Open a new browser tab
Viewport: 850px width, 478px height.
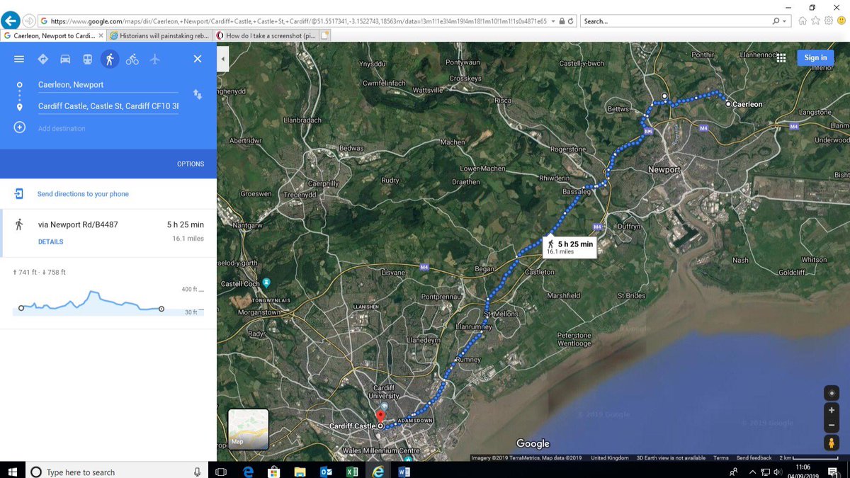(325, 35)
